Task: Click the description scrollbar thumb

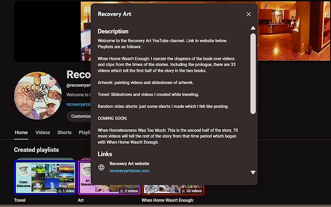Action: tap(253, 74)
